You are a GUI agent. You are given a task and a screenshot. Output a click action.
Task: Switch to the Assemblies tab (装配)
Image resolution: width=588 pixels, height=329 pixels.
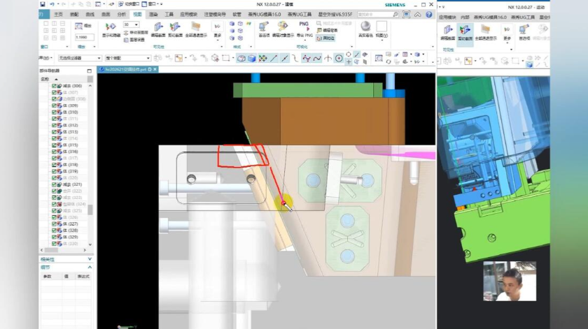tap(74, 14)
